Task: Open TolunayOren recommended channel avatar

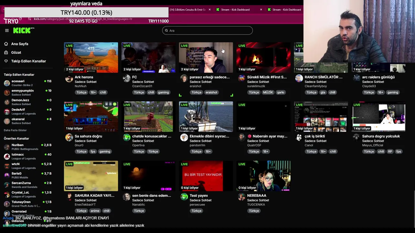Action: coord(7,204)
